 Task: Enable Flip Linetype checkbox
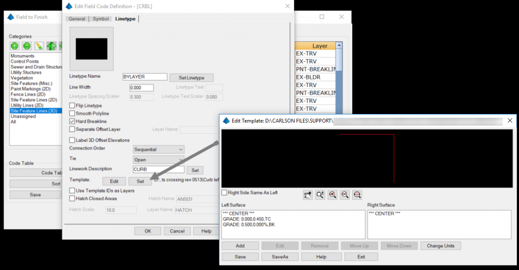tap(72, 105)
